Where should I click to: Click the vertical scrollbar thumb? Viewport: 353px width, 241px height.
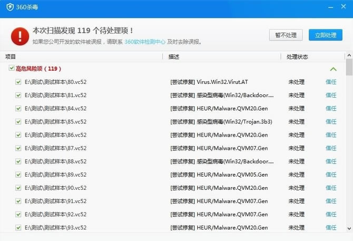349,67
